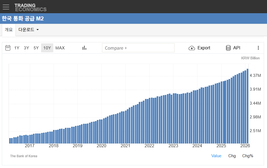Click the API text label

pyautogui.click(x=236, y=48)
